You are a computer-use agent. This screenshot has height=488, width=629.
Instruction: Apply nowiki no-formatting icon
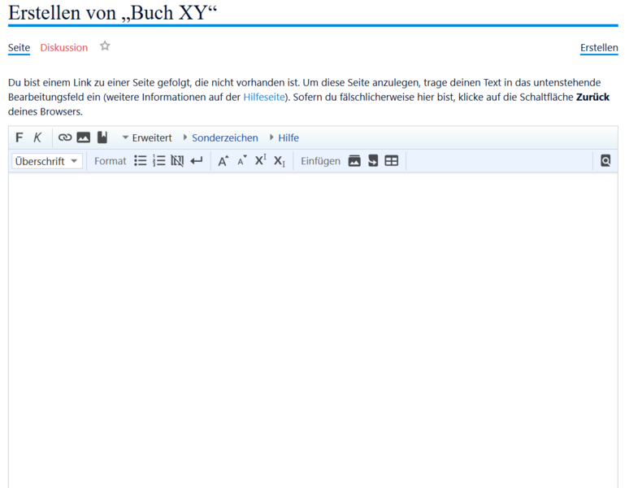[177, 161]
